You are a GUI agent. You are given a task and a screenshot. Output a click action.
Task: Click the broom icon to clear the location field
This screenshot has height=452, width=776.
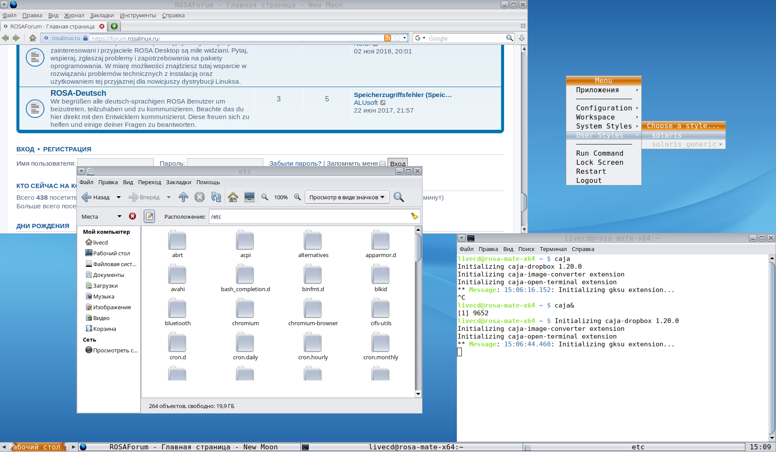(x=414, y=217)
